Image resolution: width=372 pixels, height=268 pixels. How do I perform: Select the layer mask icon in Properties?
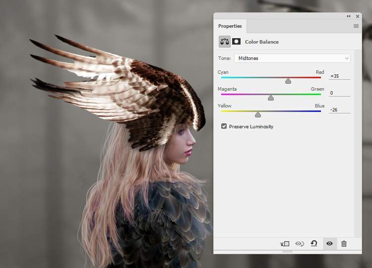coord(236,42)
